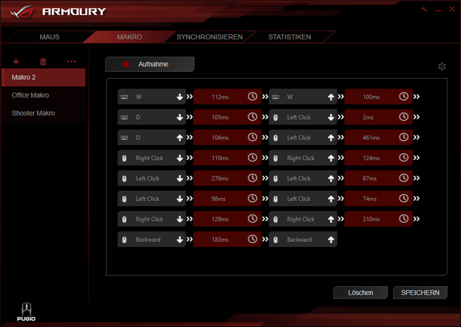Click down arrow on W key-down step
The image size is (461, 327).
179,97
